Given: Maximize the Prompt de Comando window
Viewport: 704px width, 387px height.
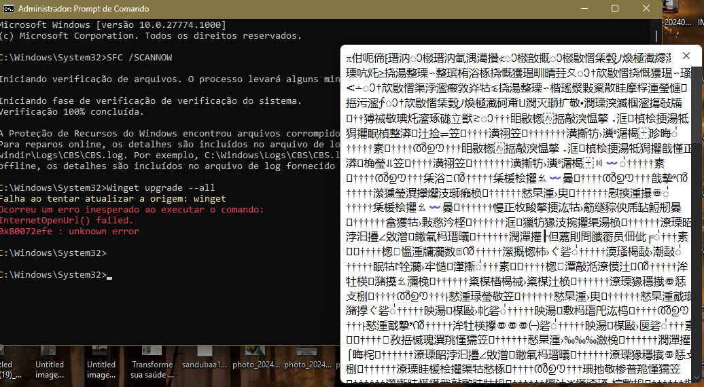Looking at the screenshot, I should pos(615,9).
